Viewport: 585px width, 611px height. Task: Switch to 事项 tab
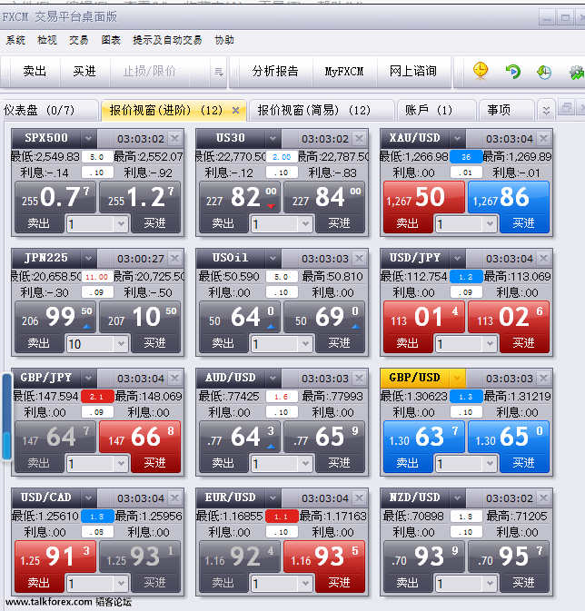click(x=506, y=110)
